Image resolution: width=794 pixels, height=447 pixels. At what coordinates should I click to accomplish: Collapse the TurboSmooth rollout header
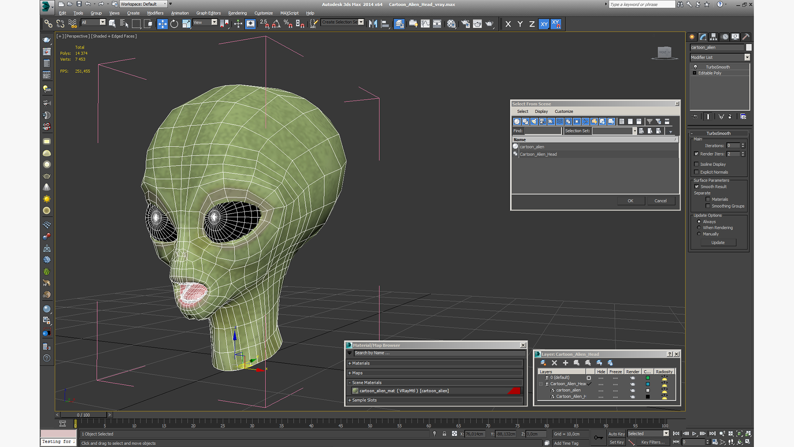718,133
